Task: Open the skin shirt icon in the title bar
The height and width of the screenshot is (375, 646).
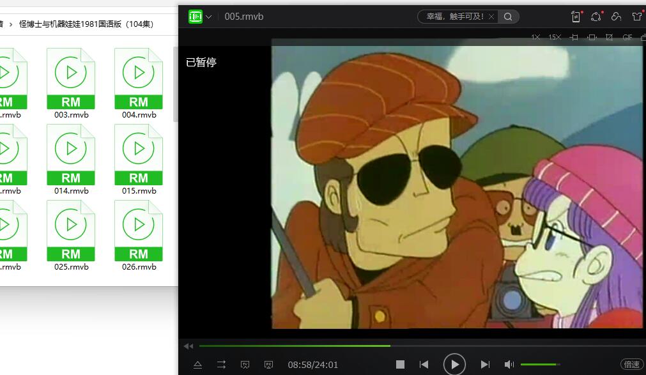Action: pos(636,17)
